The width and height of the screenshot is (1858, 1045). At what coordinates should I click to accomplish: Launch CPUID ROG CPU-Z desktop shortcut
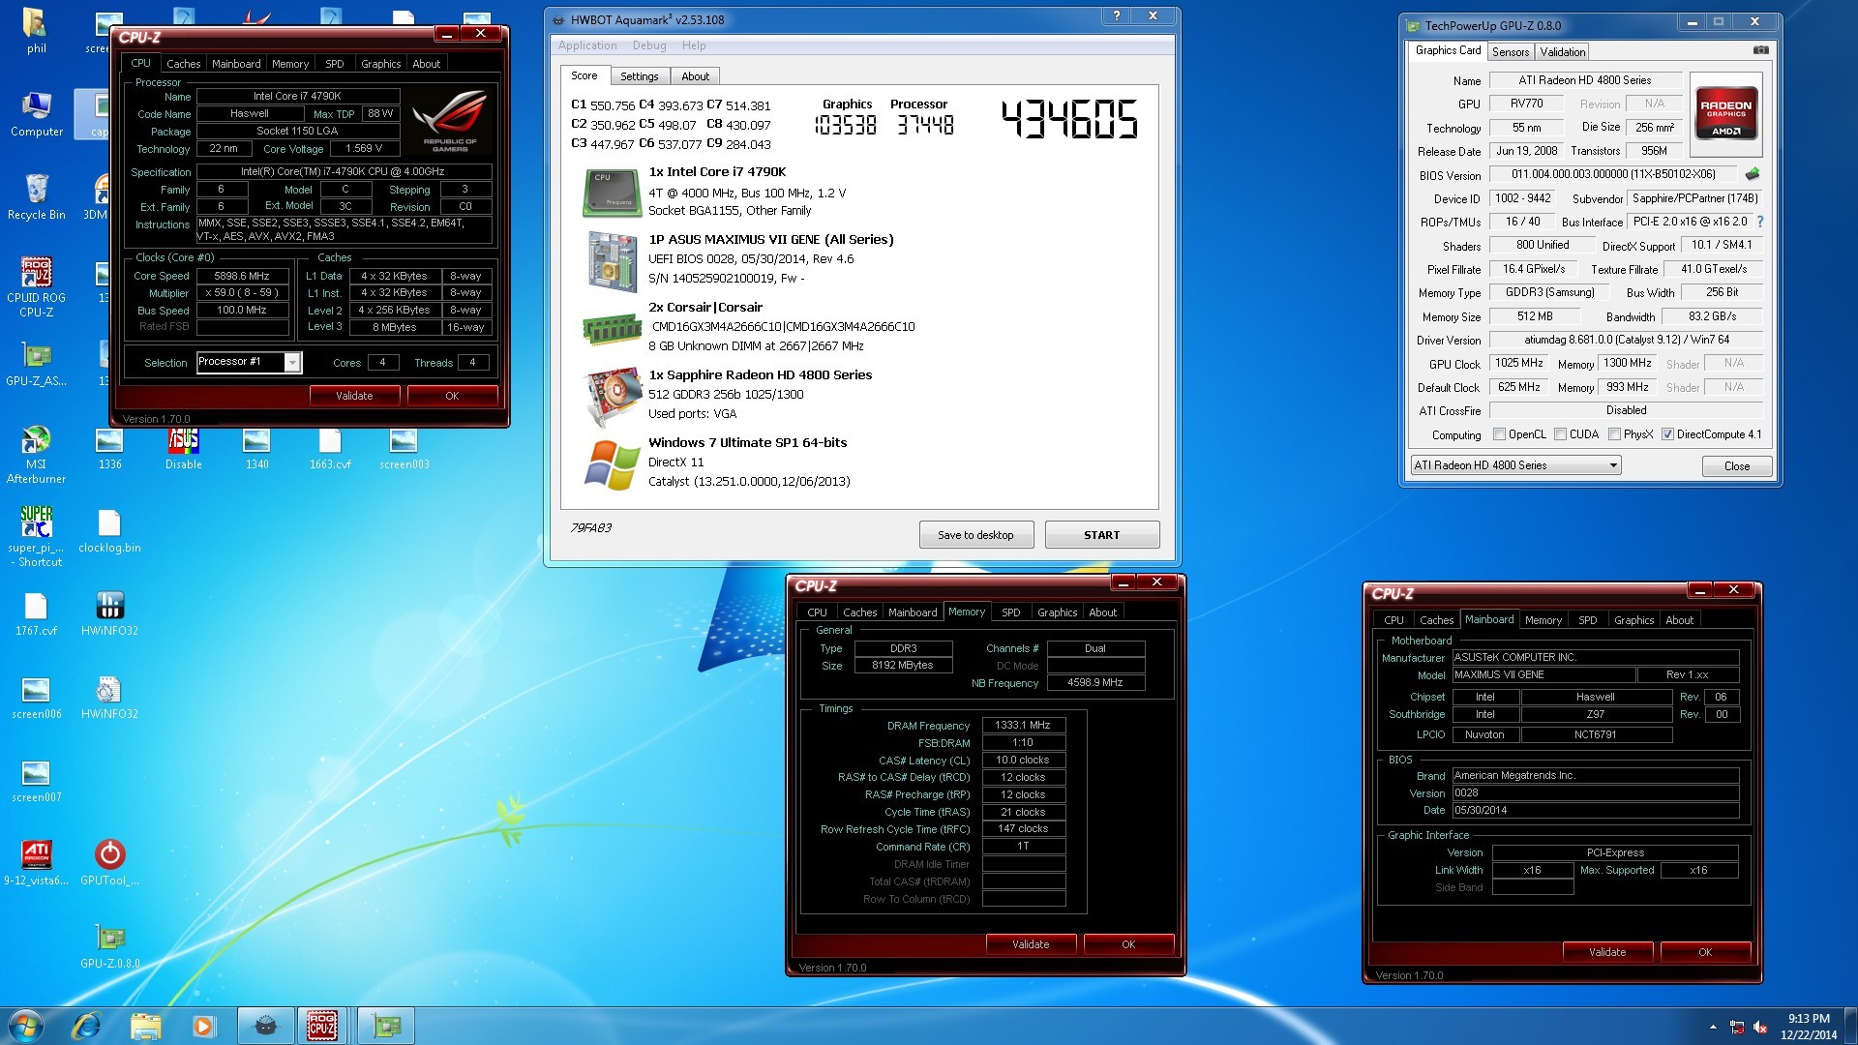(37, 286)
